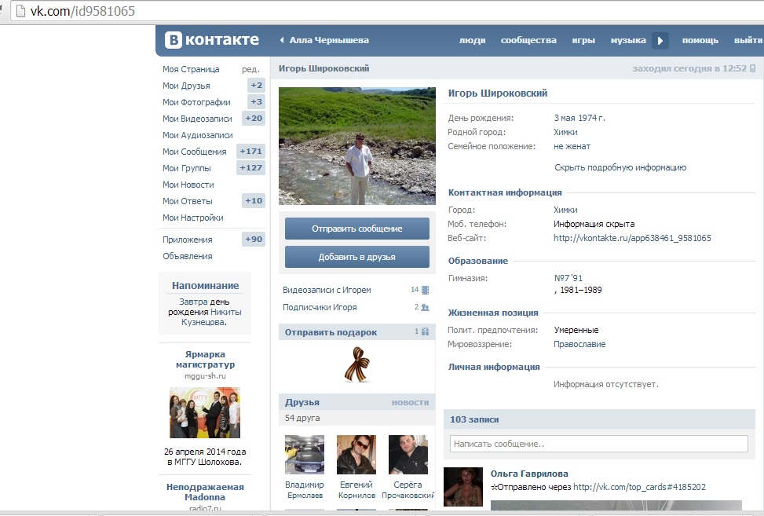Click the +2 friends counter
Image resolution: width=764 pixels, height=516 pixels.
click(x=256, y=86)
